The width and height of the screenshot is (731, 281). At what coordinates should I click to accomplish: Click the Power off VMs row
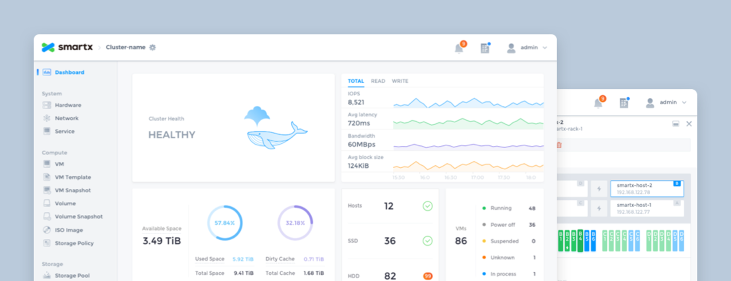pos(509,225)
